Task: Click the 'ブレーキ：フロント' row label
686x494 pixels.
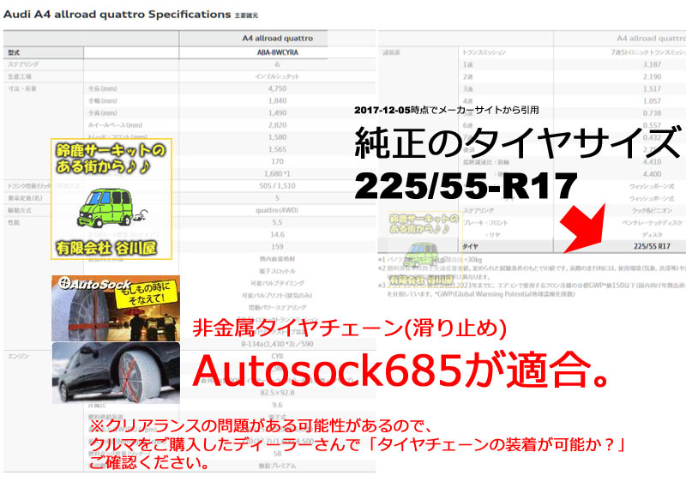Action: point(485,223)
